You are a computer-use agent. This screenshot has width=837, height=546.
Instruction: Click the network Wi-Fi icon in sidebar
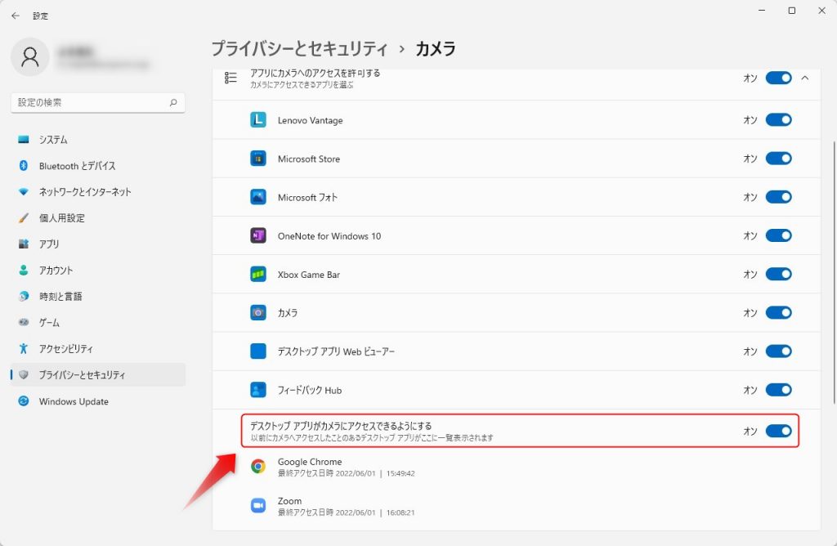24,191
